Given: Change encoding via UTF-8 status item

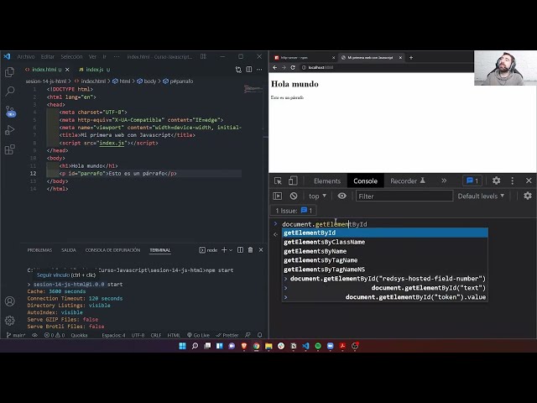Looking at the screenshot, I should click(x=138, y=335).
